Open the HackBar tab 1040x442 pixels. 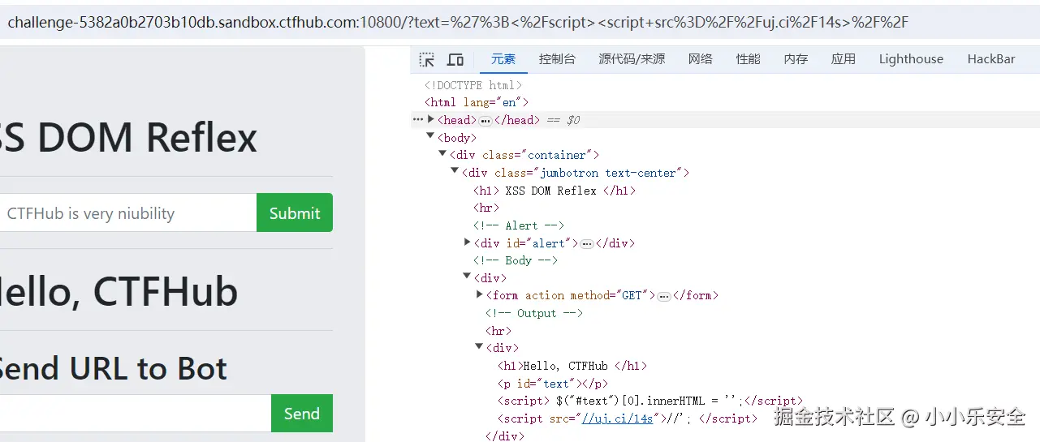pyautogui.click(x=991, y=58)
